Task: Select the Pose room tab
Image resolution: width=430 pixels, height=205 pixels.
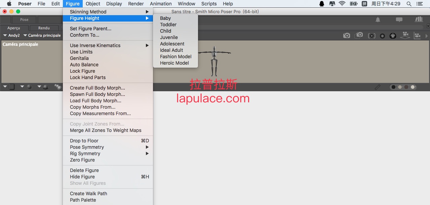Action: pyautogui.click(x=24, y=20)
